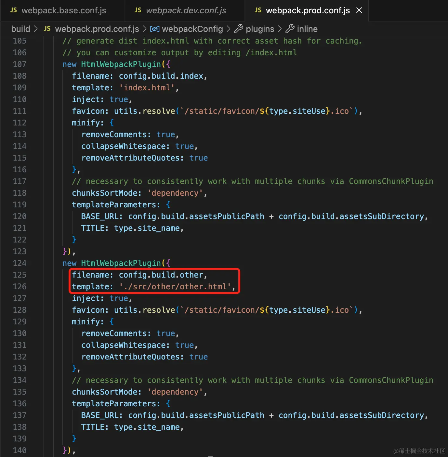Click line number 124 in the gutter
This screenshot has width=448, height=457.
20,263
